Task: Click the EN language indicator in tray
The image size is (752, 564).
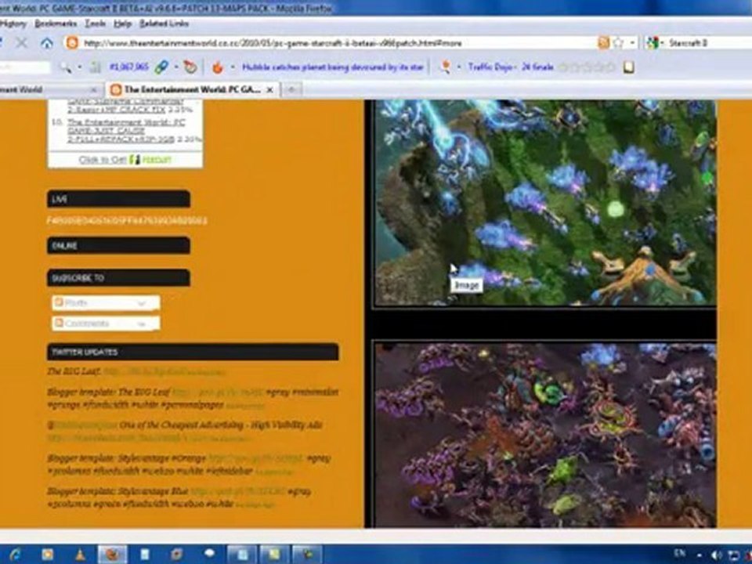Action: click(680, 554)
